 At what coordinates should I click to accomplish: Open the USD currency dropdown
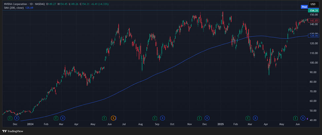313,4
